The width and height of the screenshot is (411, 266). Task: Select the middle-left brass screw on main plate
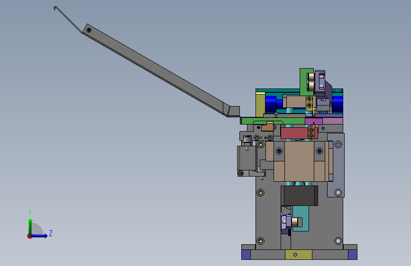click(x=260, y=193)
